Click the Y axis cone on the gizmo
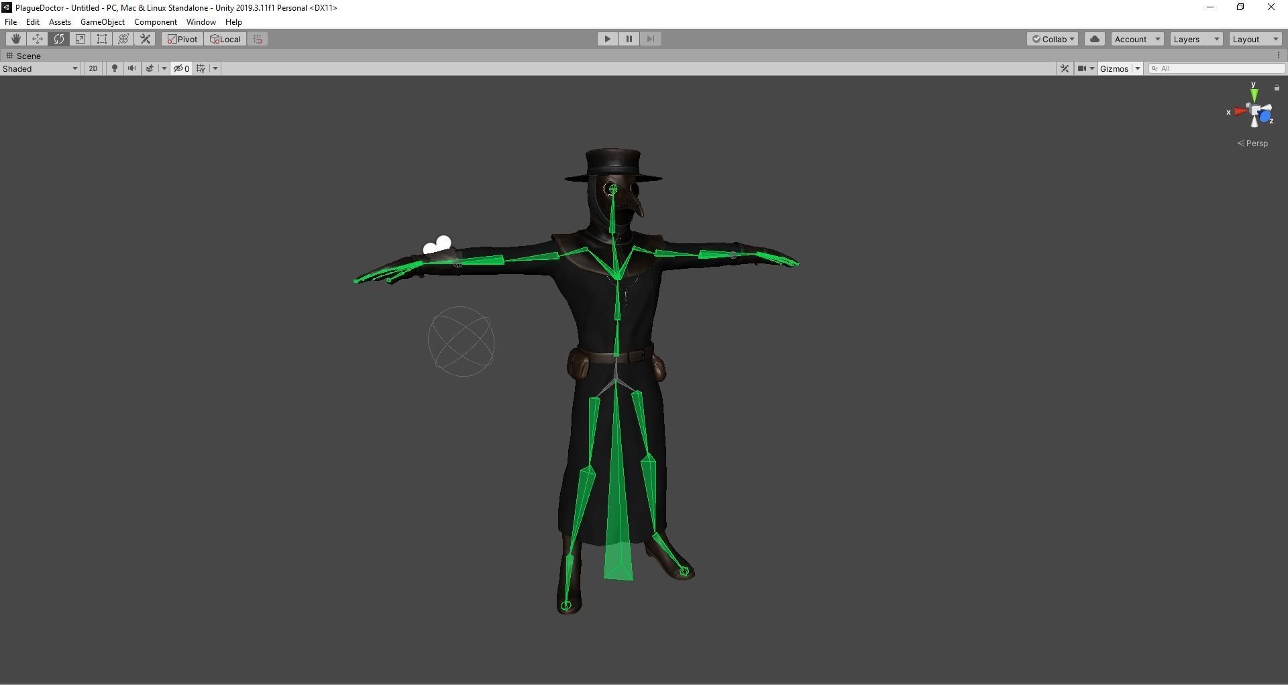This screenshot has width=1288, height=685. (1254, 95)
